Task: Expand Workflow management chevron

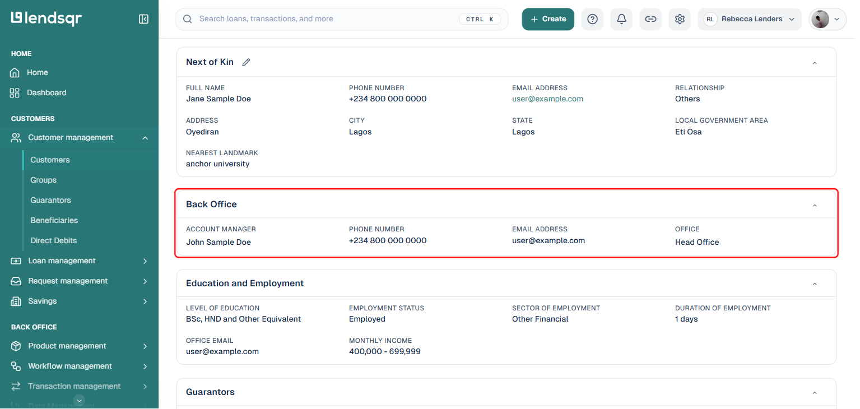Action: click(145, 366)
